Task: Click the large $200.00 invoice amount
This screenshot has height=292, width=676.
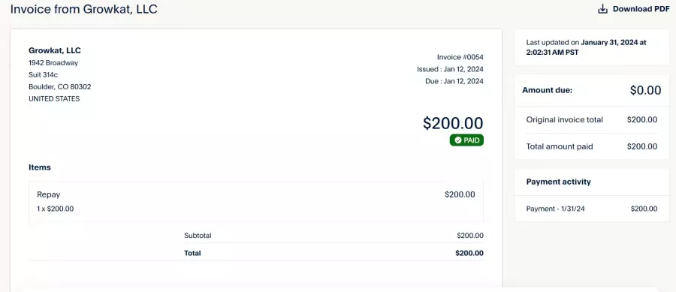Action: (x=453, y=123)
